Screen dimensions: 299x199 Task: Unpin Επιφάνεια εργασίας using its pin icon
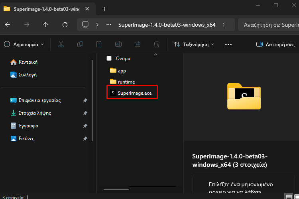point(85,100)
